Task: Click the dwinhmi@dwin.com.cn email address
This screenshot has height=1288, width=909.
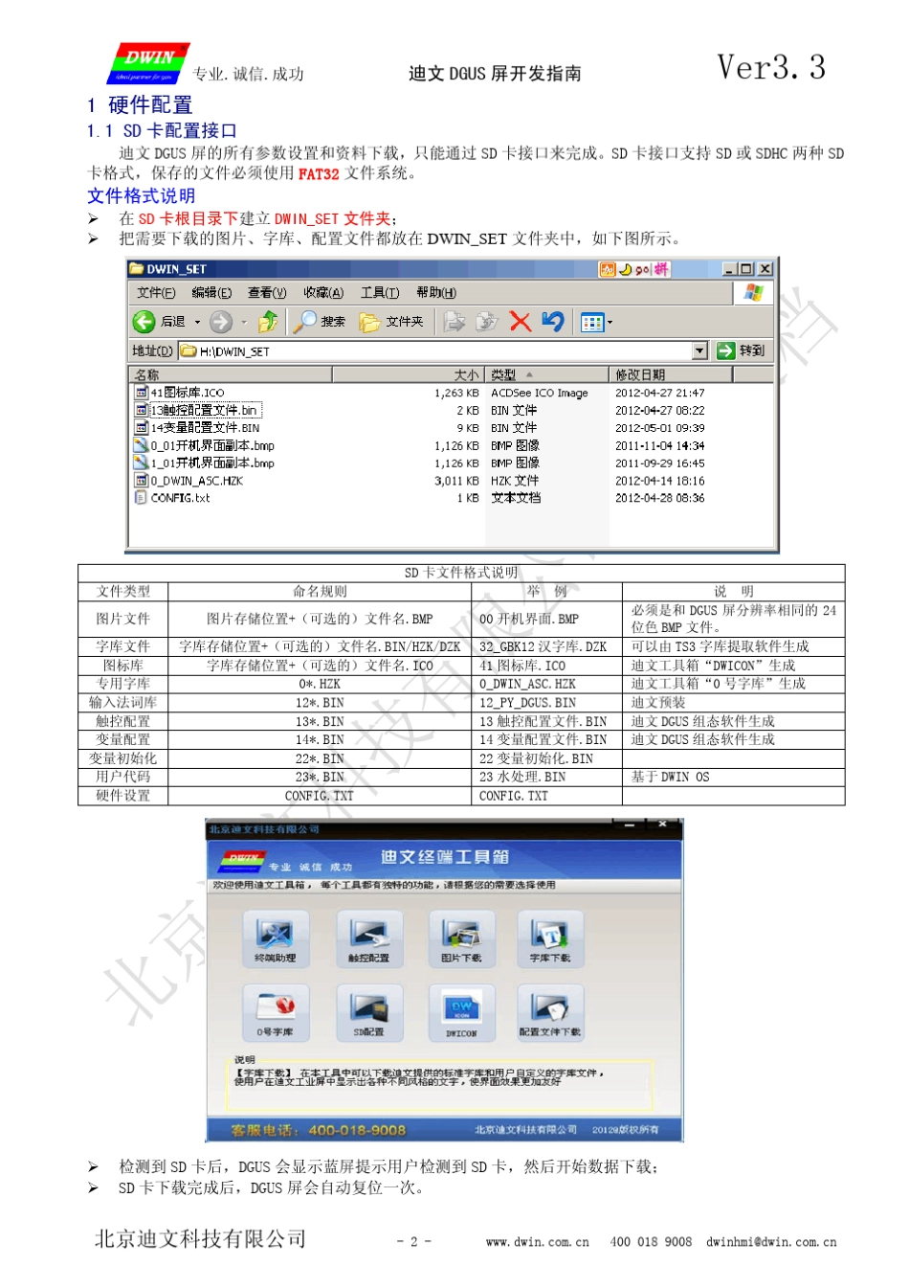Action: [771, 1242]
